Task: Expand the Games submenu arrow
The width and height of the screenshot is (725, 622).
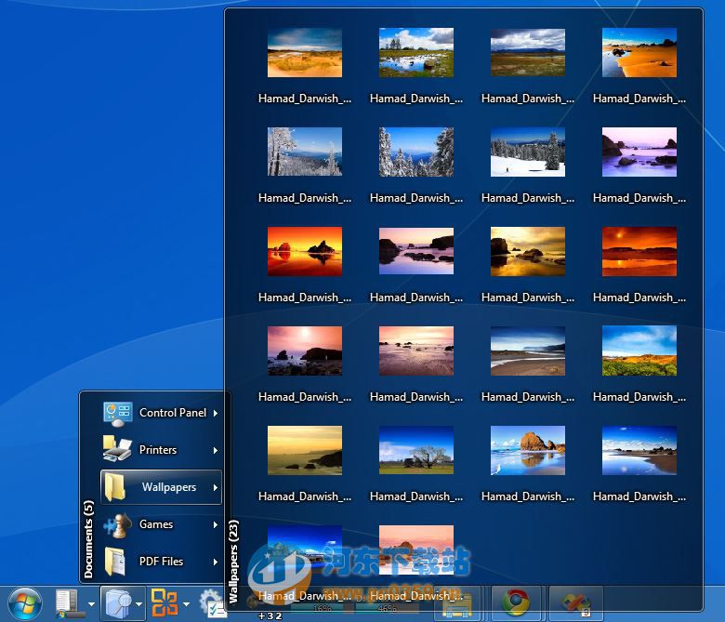Action: [216, 524]
